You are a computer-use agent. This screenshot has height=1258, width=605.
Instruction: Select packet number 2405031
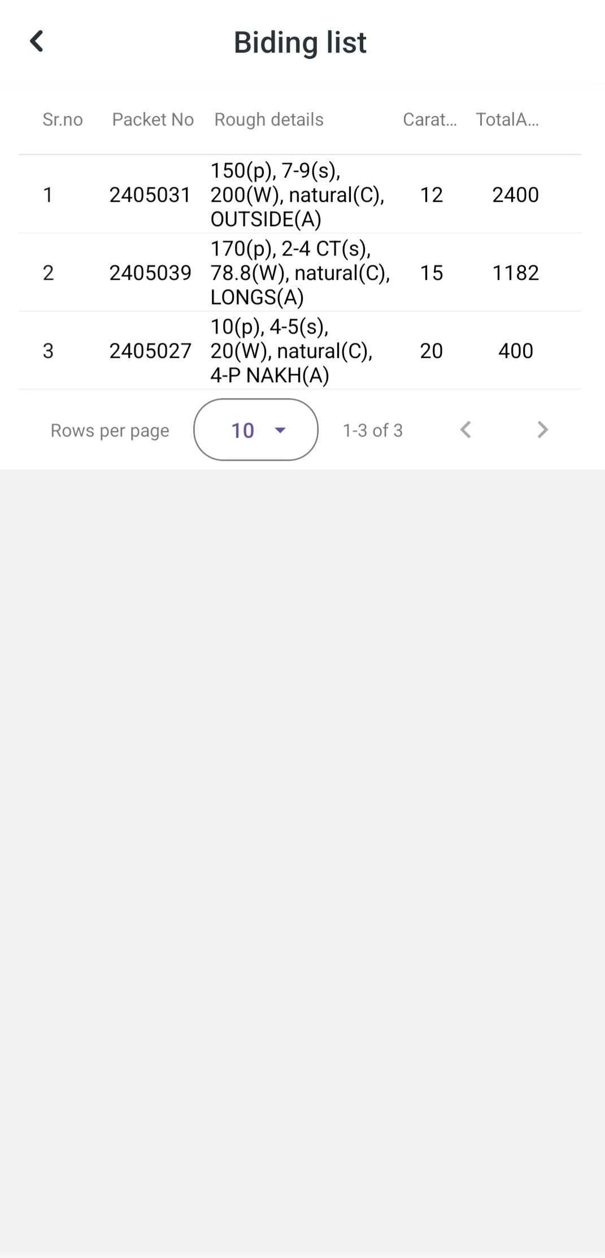pos(150,194)
